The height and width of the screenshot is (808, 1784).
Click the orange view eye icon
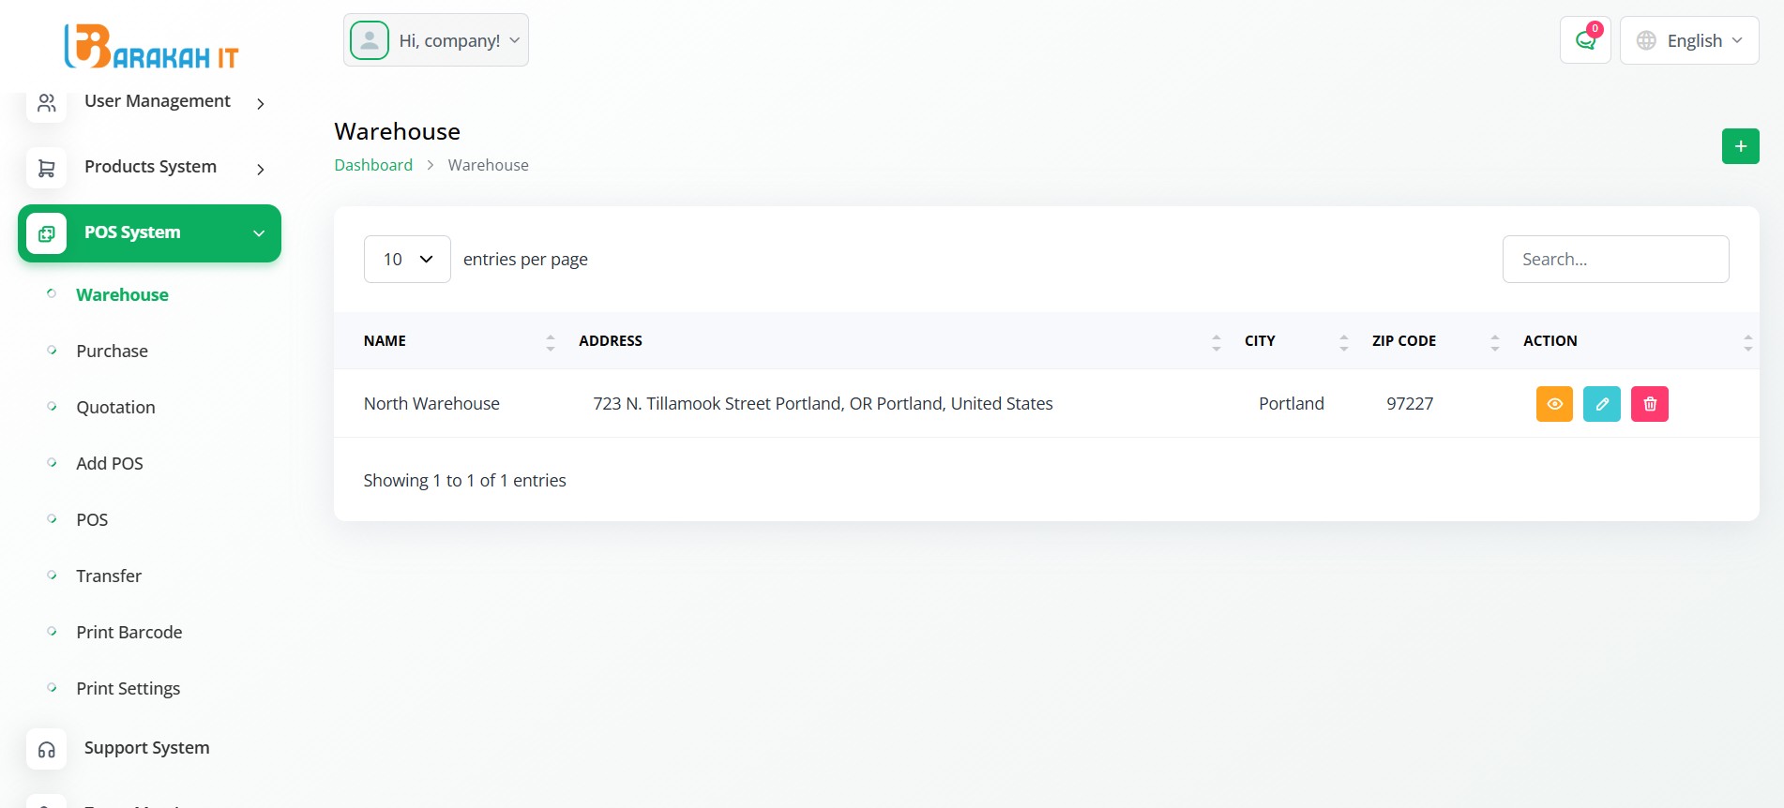tap(1554, 404)
